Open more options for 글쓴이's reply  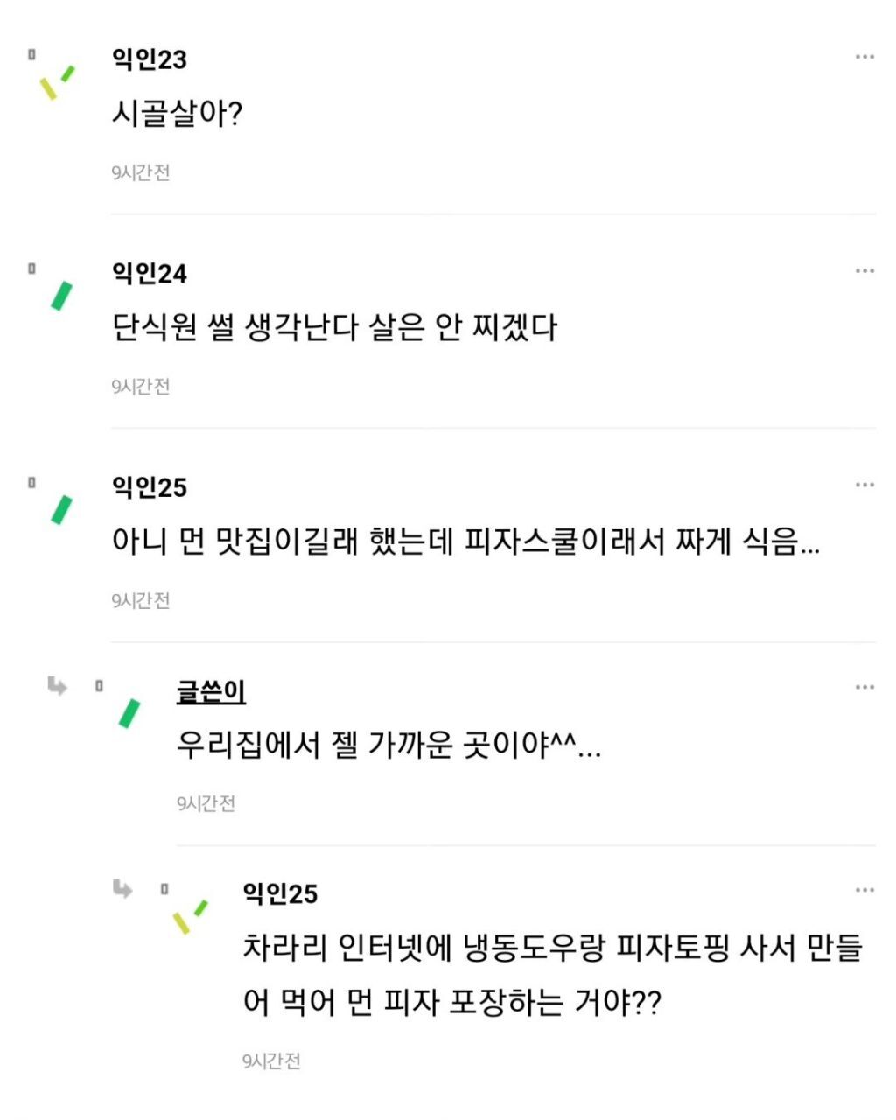(x=864, y=688)
